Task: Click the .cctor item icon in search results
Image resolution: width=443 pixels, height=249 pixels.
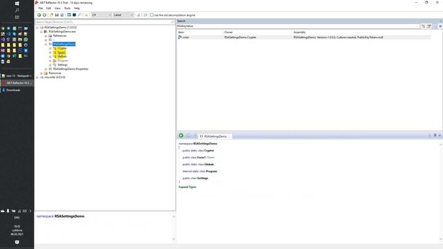Action: [180, 37]
